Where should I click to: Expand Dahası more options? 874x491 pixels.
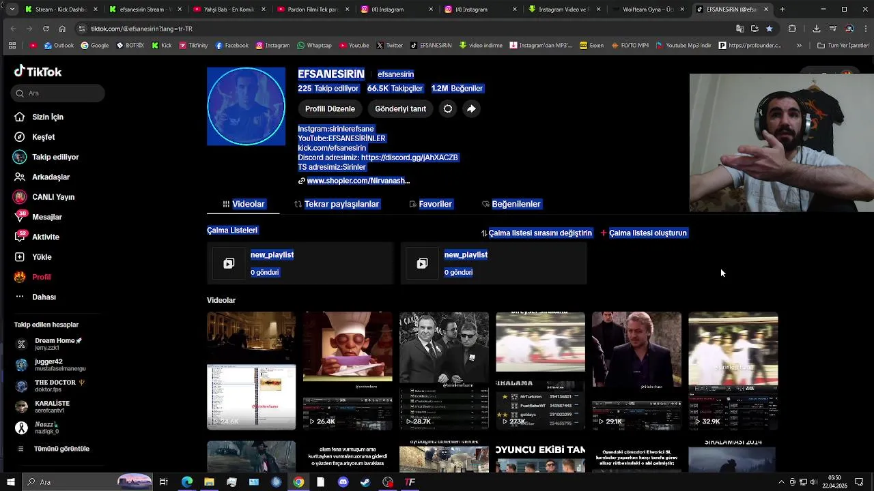tap(36, 297)
